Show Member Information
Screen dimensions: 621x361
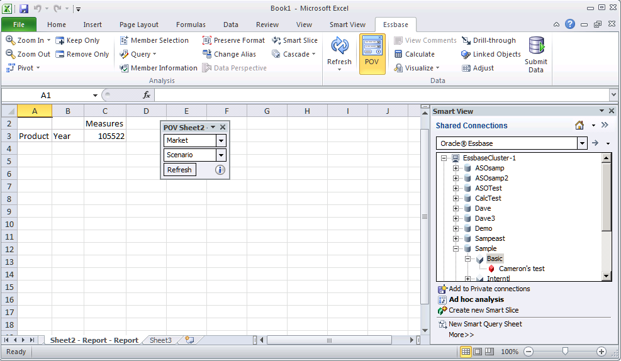(x=159, y=68)
